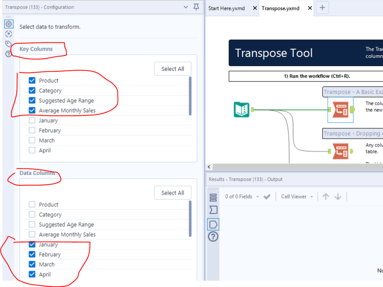Check April in Key Columns

pyautogui.click(x=32, y=150)
